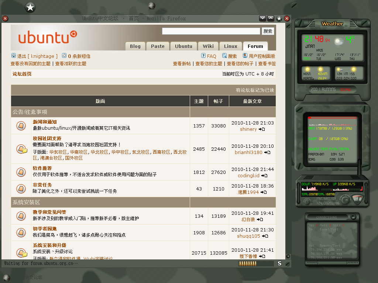
Task: Open 查看没有回复的主题 link
Action: pyautogui.click(x=31, y=63)
